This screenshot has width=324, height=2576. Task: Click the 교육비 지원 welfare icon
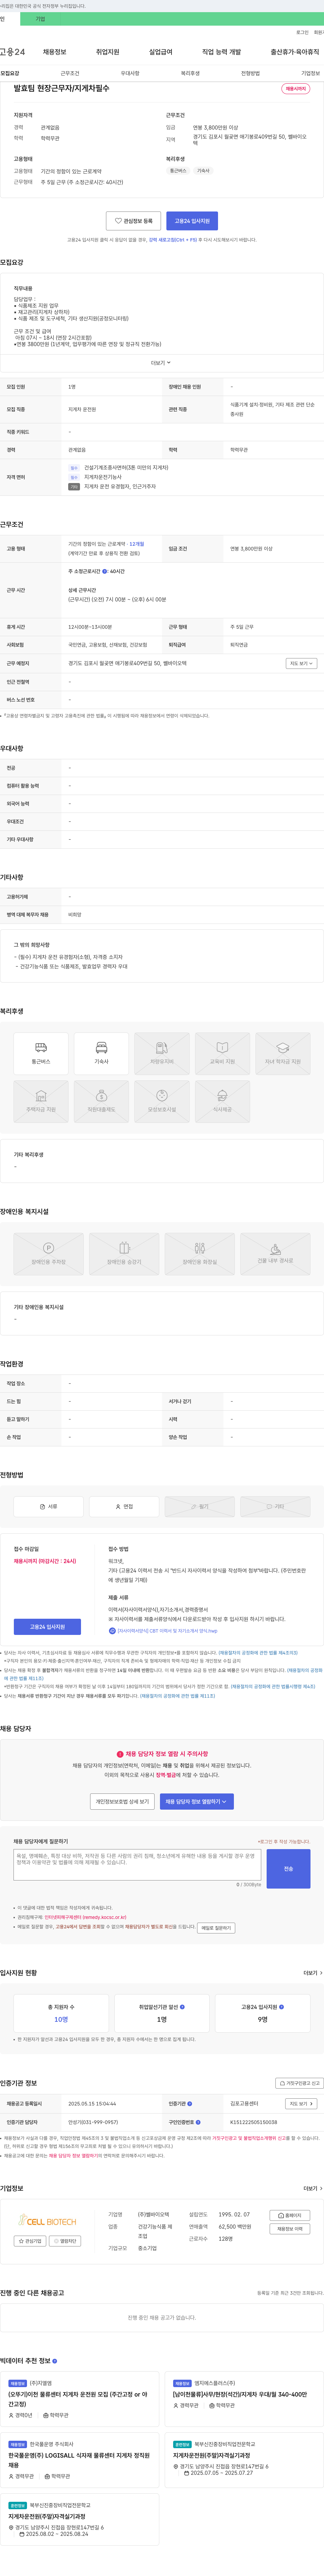click(222, 1054)
